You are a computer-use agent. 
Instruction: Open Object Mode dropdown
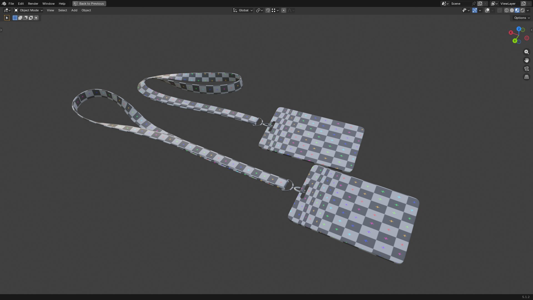[x=28, y=10]
